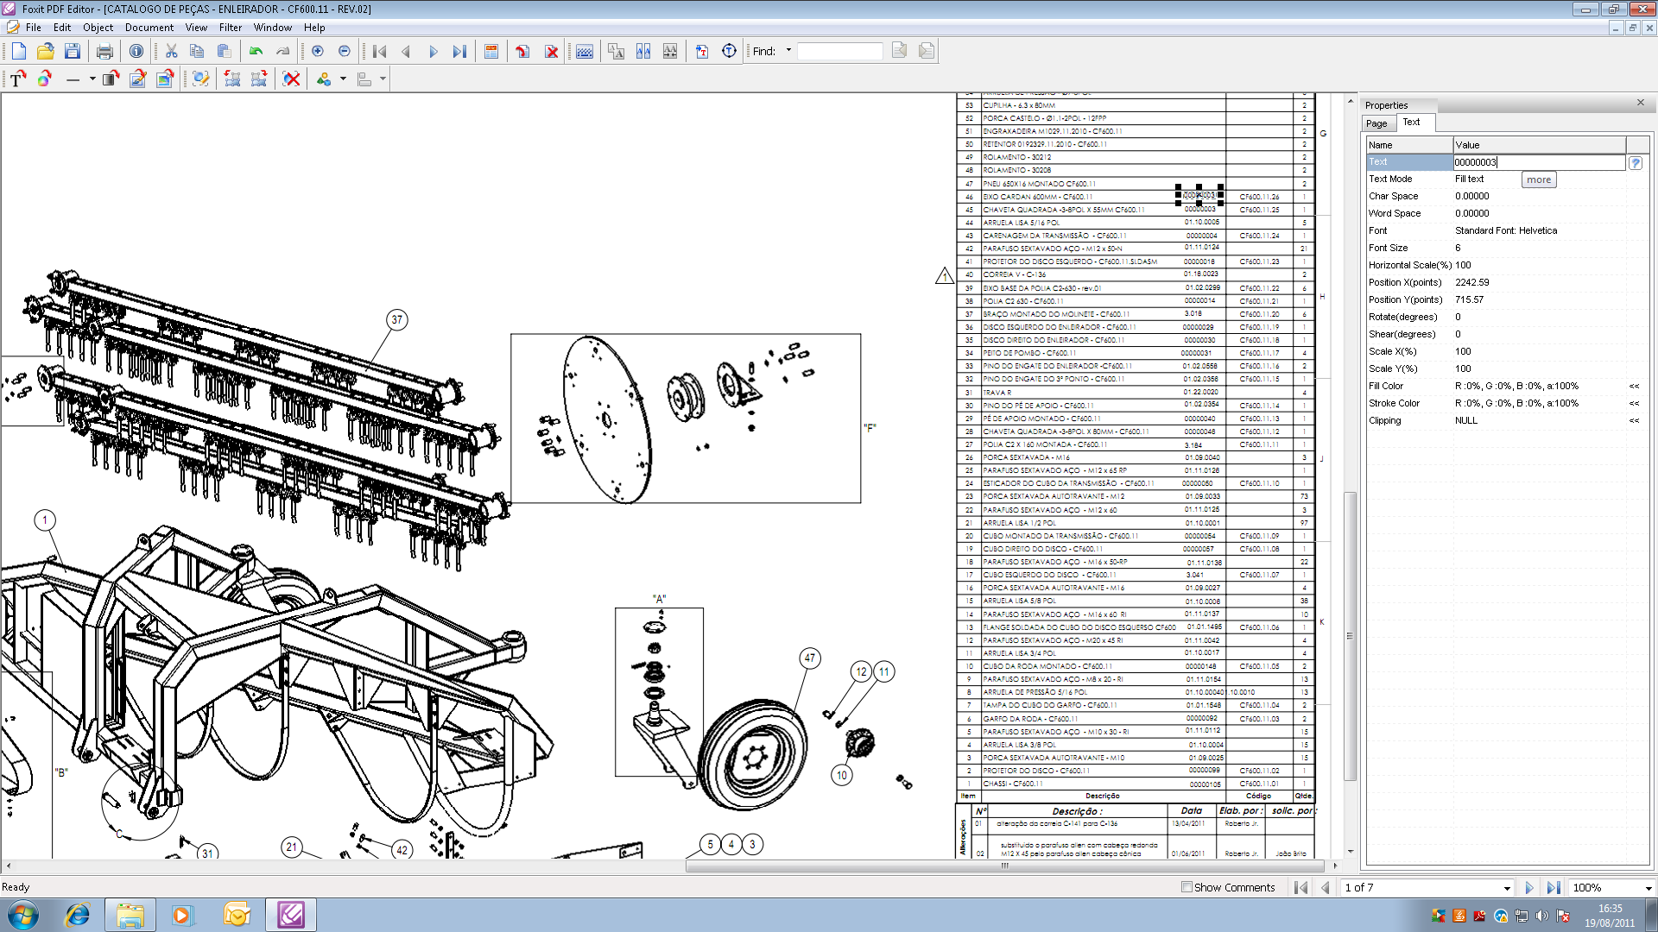
Task: Launch Internet Explorer from taskbar
Action: (78, 915)
